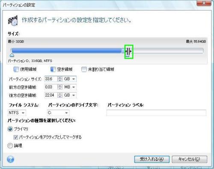
Task: Click the キャンセル(C) cancel button
Action: tap(189, 159)
